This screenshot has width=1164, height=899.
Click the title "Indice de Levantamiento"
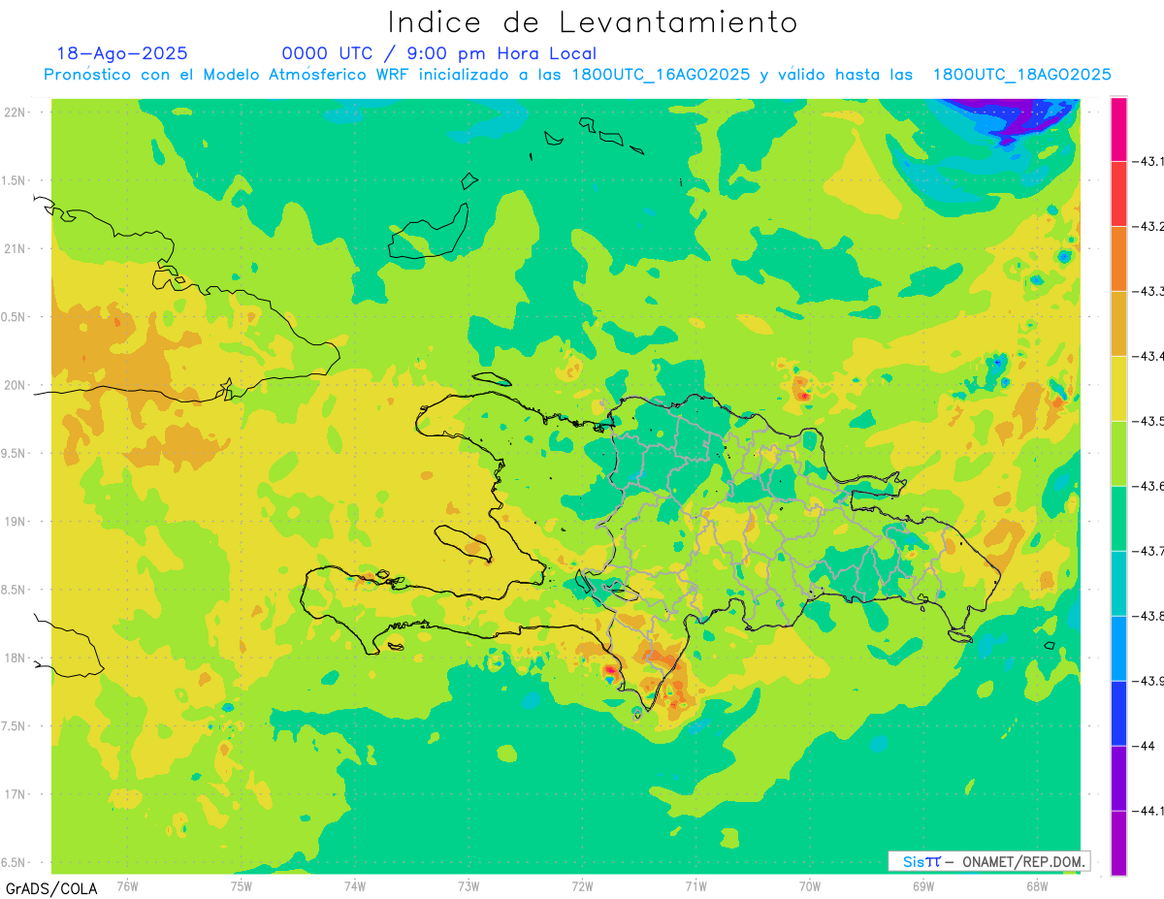[593, 21]
